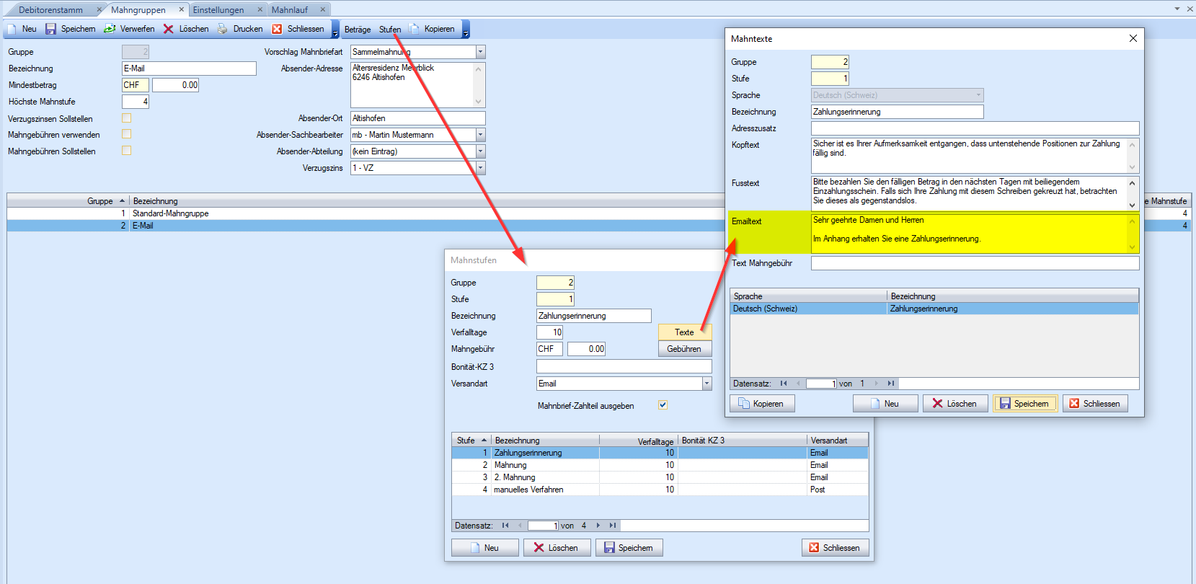The image size is (1196, 584).
Task: Click the Kopieren icon in the main toolbar
Action: (414, 29)
